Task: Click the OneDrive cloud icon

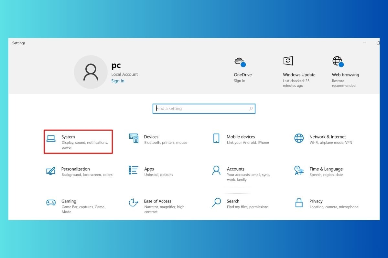Action: coord(240,62)
